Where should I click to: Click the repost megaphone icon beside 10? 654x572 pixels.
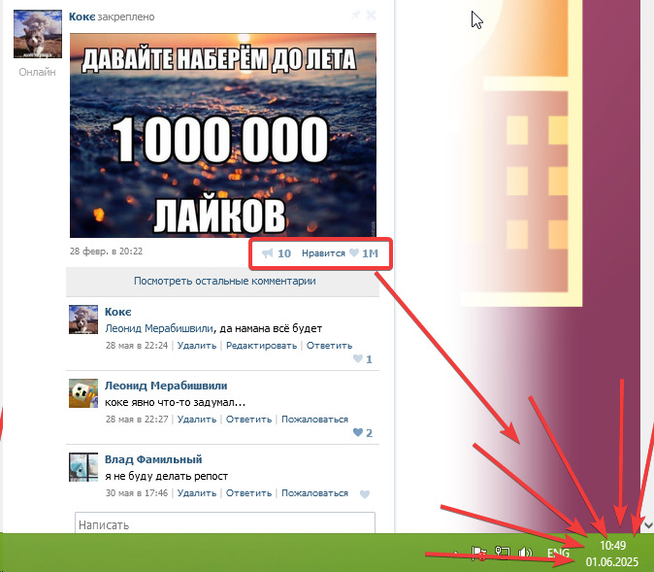[268, 253]
